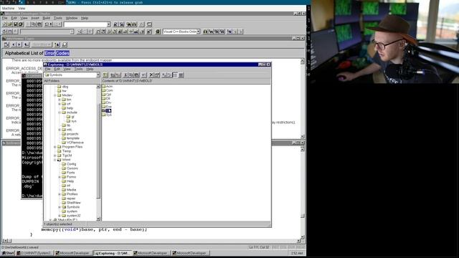The height and width of the screenshot is (258, 459).
Task: Click the Forward arrow in InfoViewer toolbar
Action: coord(19,44)
